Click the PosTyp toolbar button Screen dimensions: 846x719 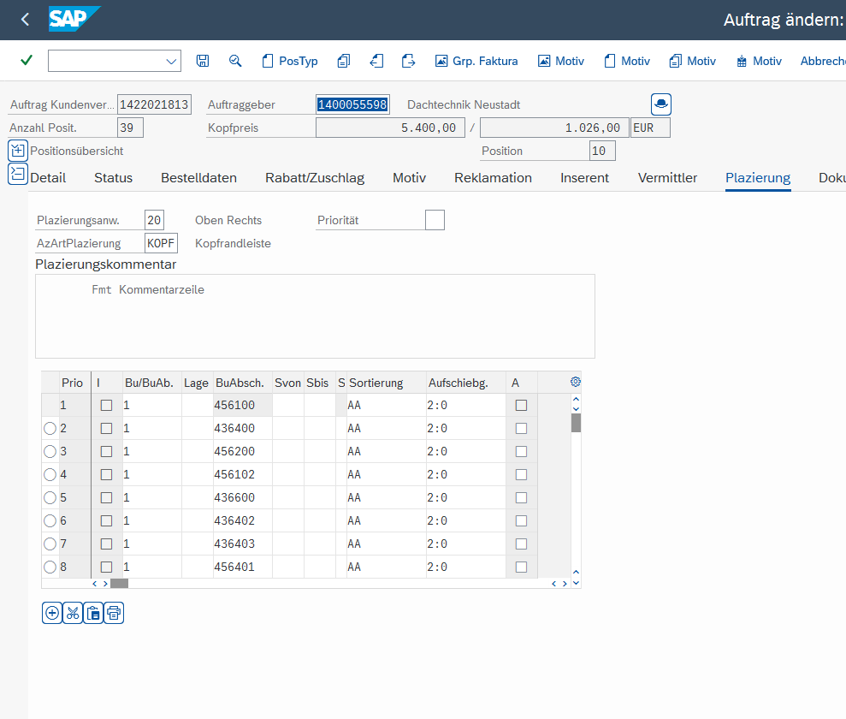click(x=290, y=61)
